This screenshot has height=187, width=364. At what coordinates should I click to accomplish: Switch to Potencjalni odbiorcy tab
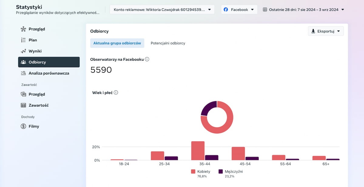click(168, 43)
